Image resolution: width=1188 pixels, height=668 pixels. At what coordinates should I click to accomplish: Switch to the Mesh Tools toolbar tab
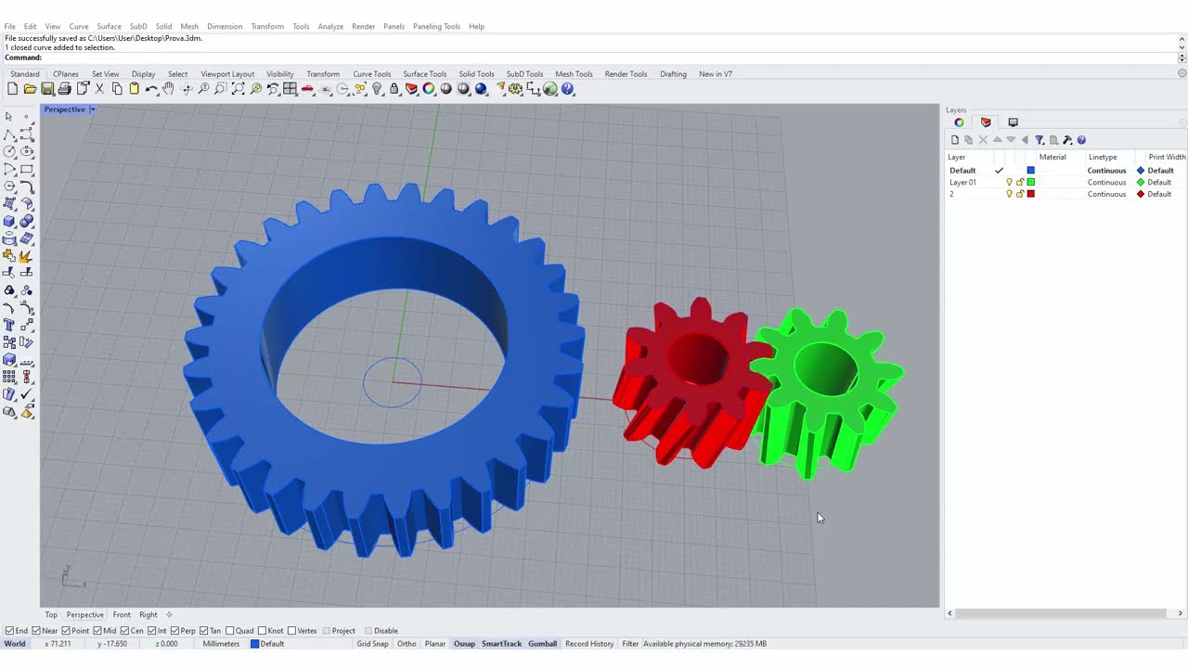tap(574, 74)
